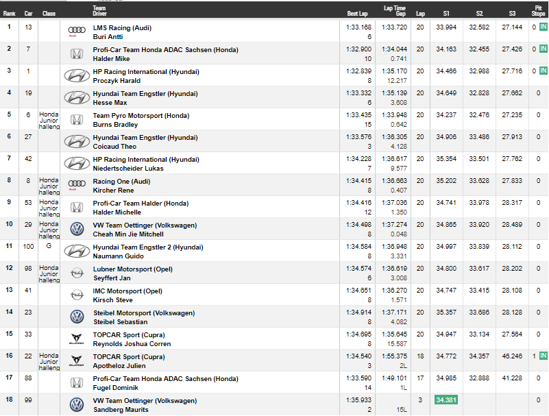Screen dimensions: 549x416
Task: Click the Cupra logo beside Apotheloz Julien
Action: [76, 361]
